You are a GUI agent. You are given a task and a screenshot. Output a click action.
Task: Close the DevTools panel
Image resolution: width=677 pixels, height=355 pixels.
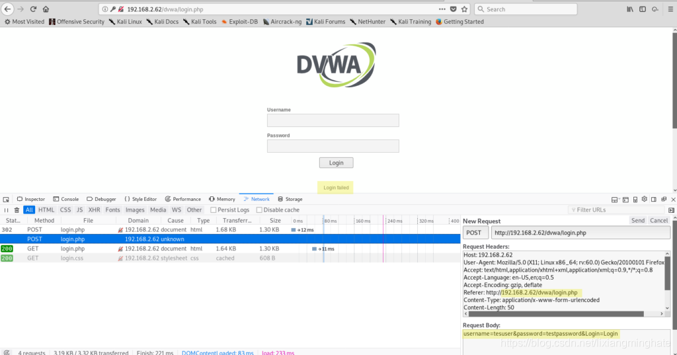click(x=673, y=200)
